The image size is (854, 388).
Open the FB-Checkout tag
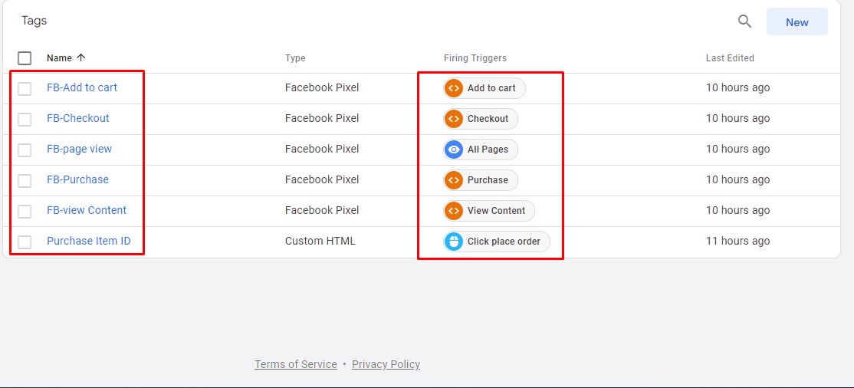pyautogui.click(x=78, y=118)
